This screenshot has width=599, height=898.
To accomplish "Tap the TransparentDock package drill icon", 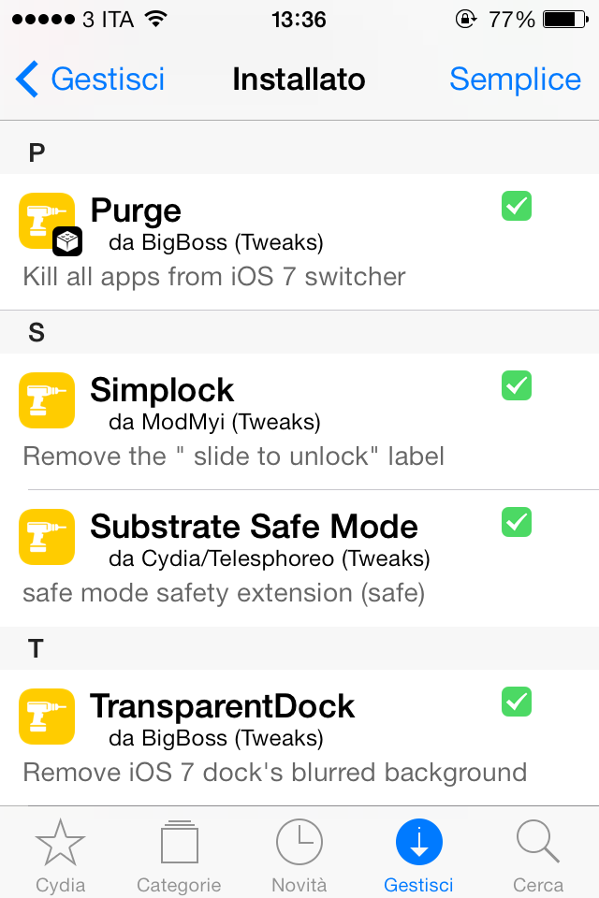I will [x=47, y=717].
